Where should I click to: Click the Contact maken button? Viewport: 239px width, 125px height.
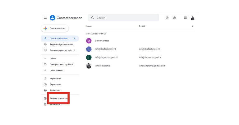[55, 28]
